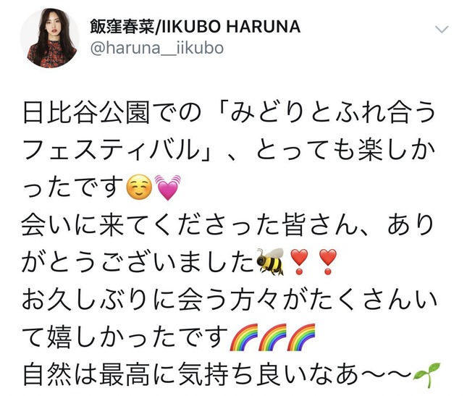Click the leftmost rainbow emoji
Screen dimensions: 467x396
(243, 337)
